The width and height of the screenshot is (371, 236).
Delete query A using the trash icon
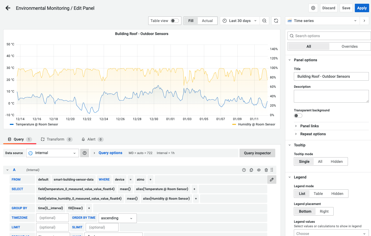[x=266, y=170]
